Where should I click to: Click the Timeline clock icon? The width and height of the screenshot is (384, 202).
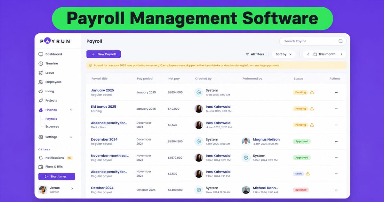coord(41,63)
